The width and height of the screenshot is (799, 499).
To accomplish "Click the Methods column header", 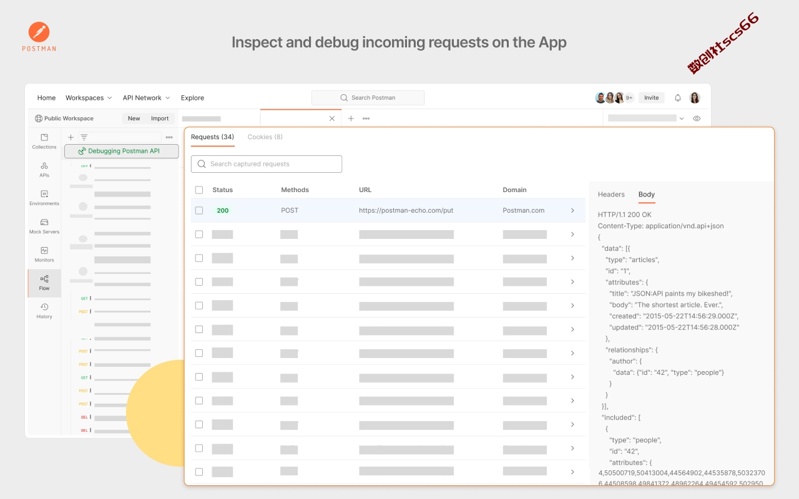I will coord(295,190).
